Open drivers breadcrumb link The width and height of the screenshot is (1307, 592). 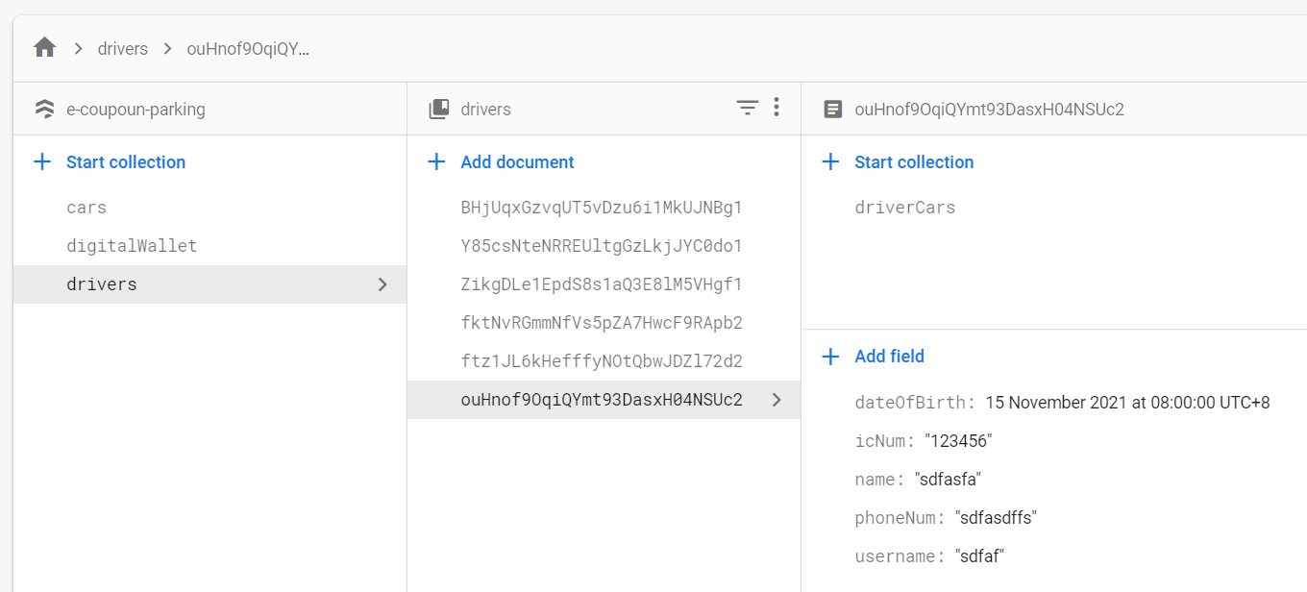(x=123, y=49)
